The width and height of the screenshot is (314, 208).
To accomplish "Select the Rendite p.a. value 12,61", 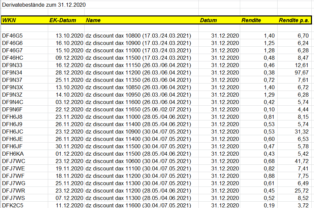I will (302, 65).
